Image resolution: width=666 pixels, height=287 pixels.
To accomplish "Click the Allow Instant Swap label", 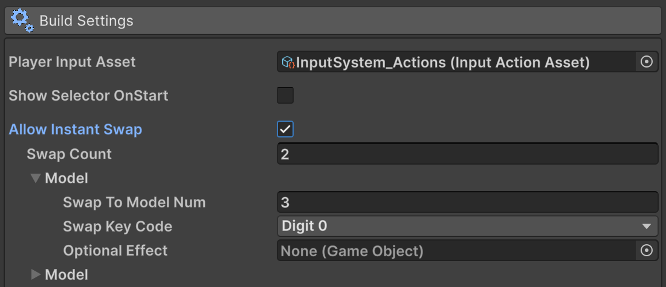I will click(x=76, y=129).
